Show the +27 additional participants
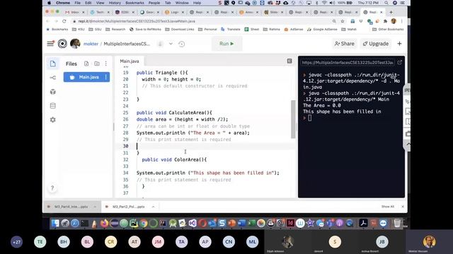The image size is (453, 254). [16, 242]
